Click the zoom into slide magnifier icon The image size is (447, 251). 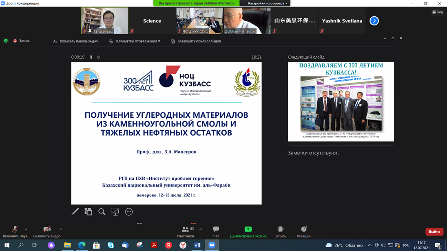(102, 211)
